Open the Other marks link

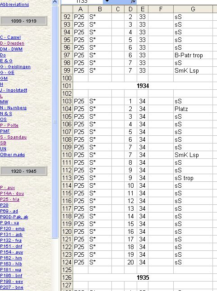13,155
